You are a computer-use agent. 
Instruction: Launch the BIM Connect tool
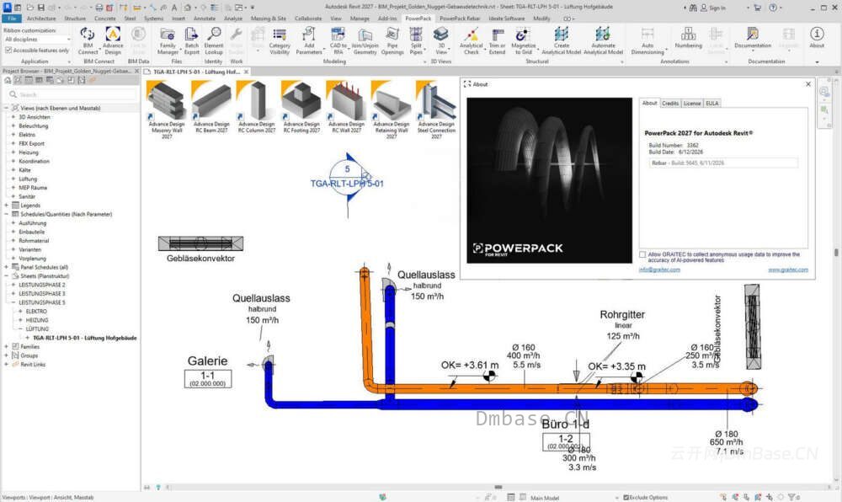[88, 40]
